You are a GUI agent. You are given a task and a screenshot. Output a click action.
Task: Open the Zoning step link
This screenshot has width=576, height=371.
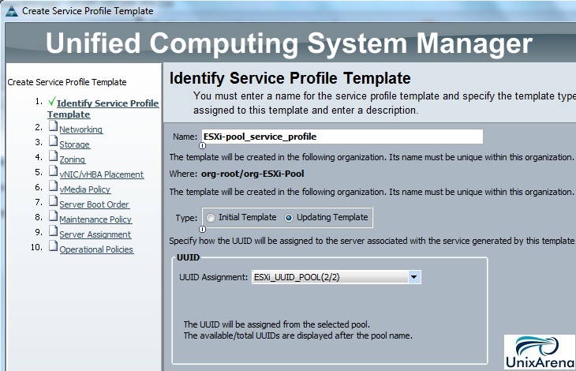73,159
